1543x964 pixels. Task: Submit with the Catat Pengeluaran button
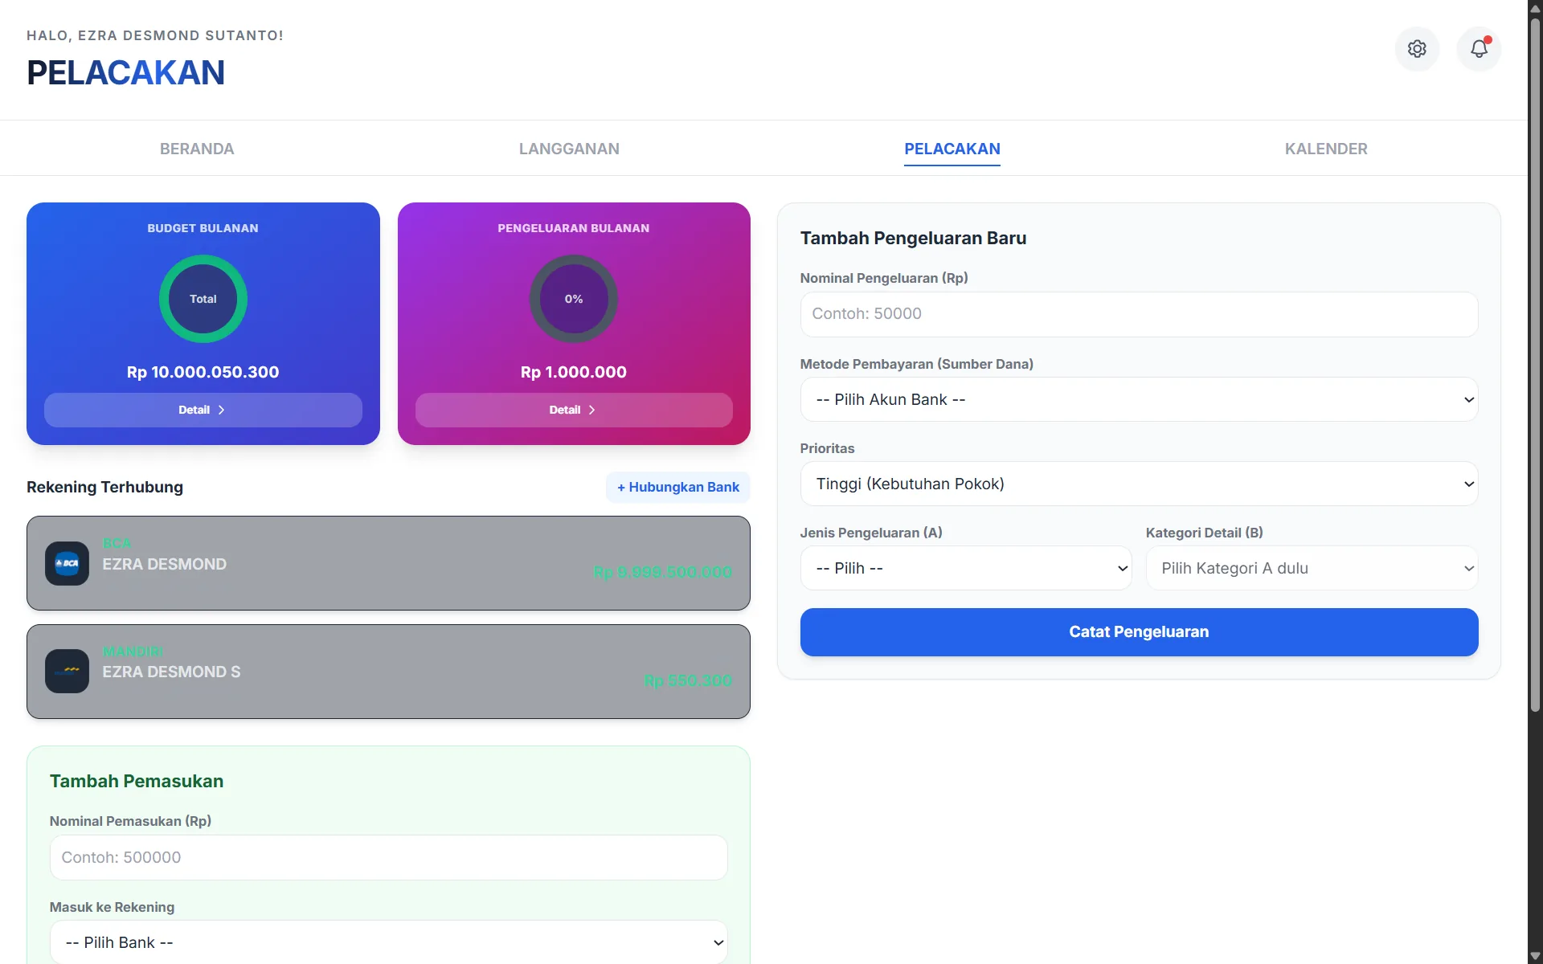click(1139, 632)
